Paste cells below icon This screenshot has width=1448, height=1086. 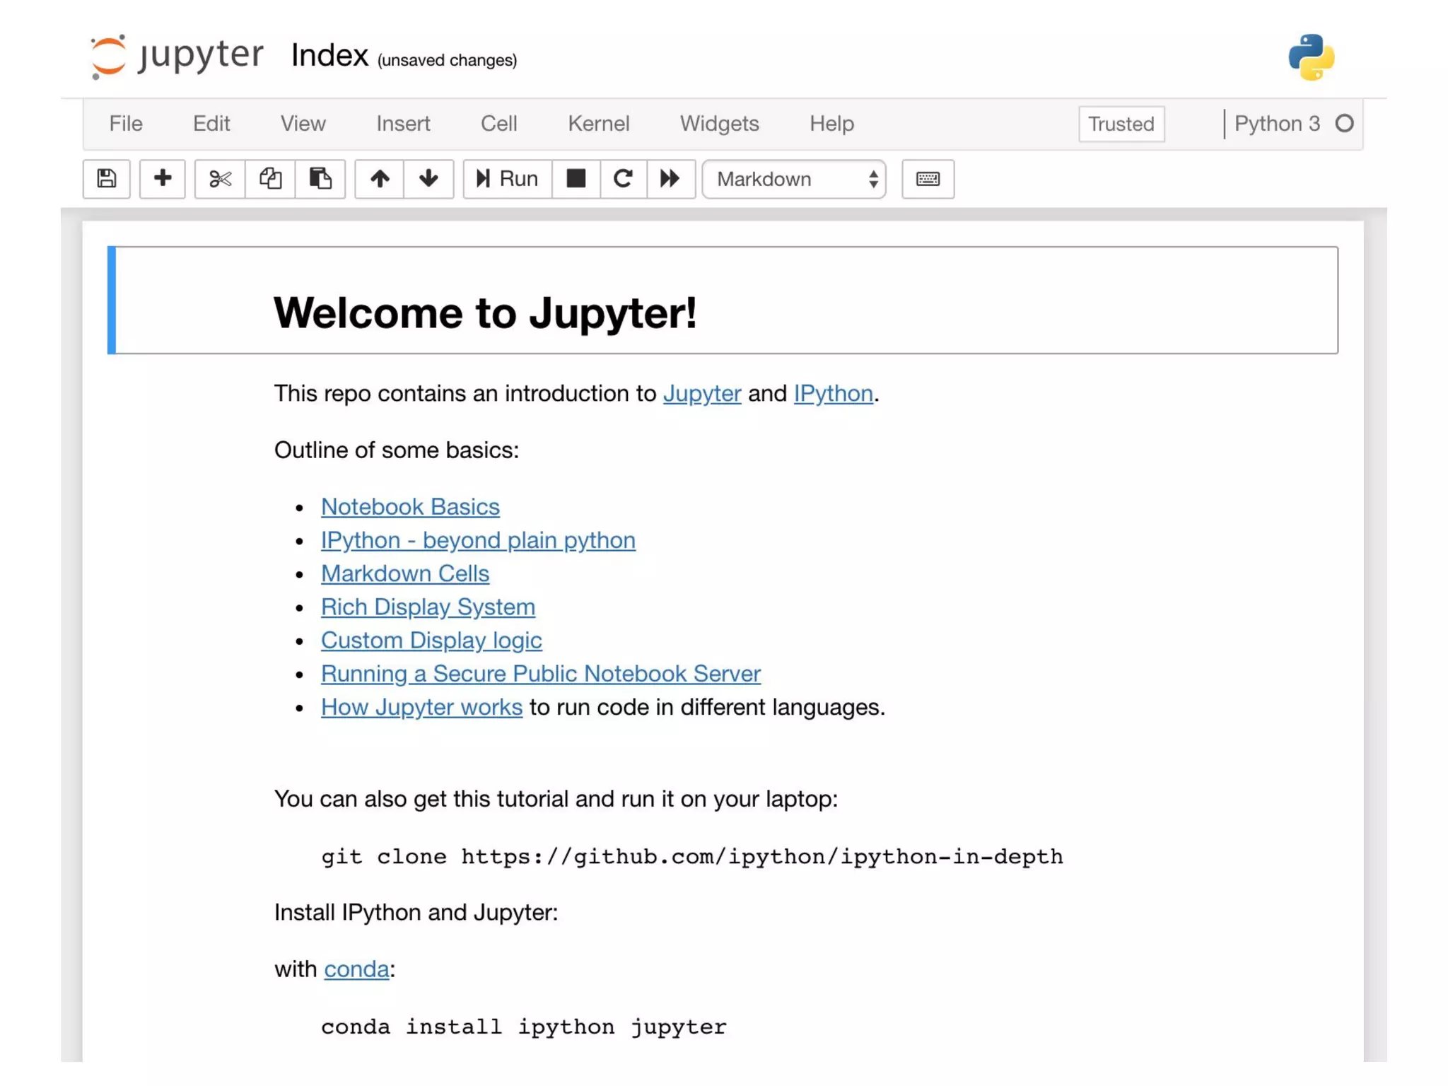[320, 179]
